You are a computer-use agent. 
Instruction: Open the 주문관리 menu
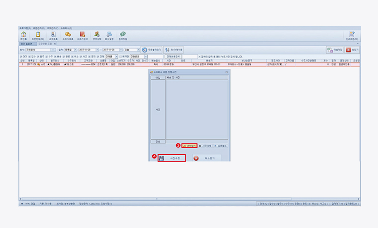tap(38, 28)
